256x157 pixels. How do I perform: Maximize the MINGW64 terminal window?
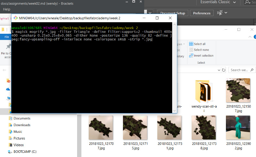(157, 18)
